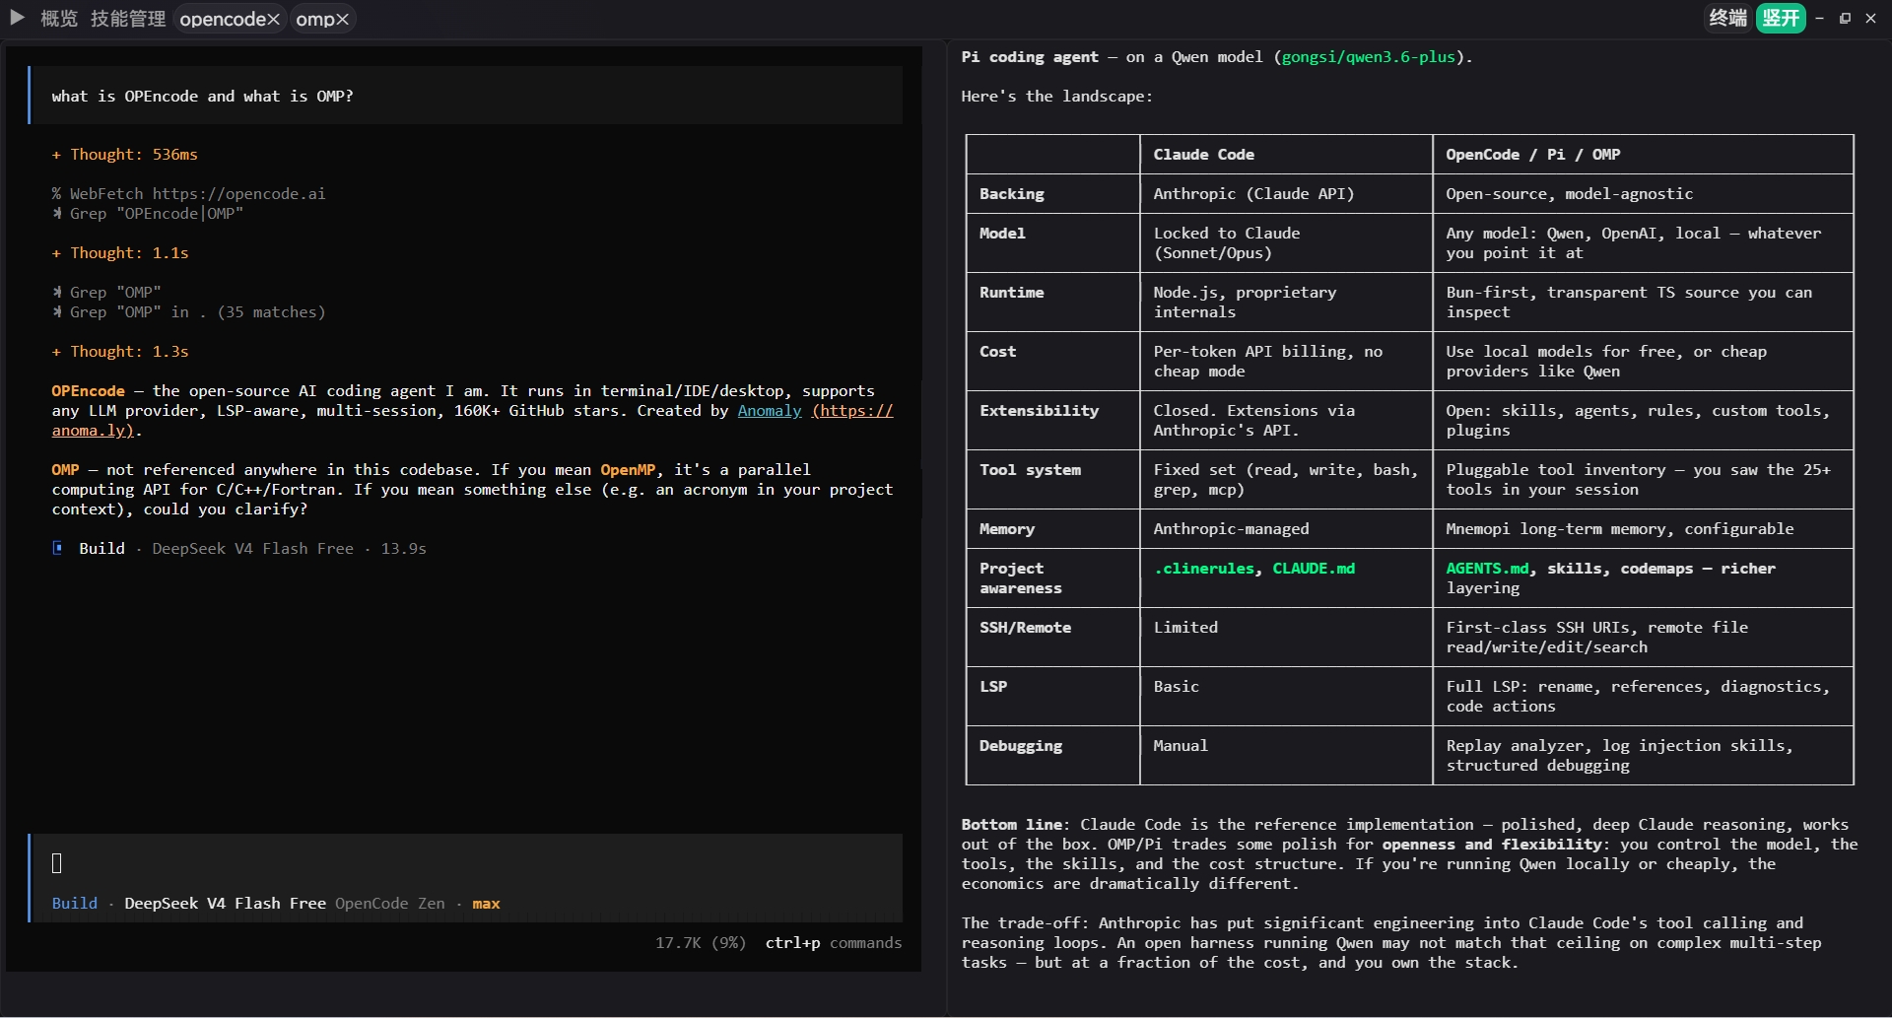Focus the opencode prompt input box
Screen dimensions: 1892x1018
point(466,863)
